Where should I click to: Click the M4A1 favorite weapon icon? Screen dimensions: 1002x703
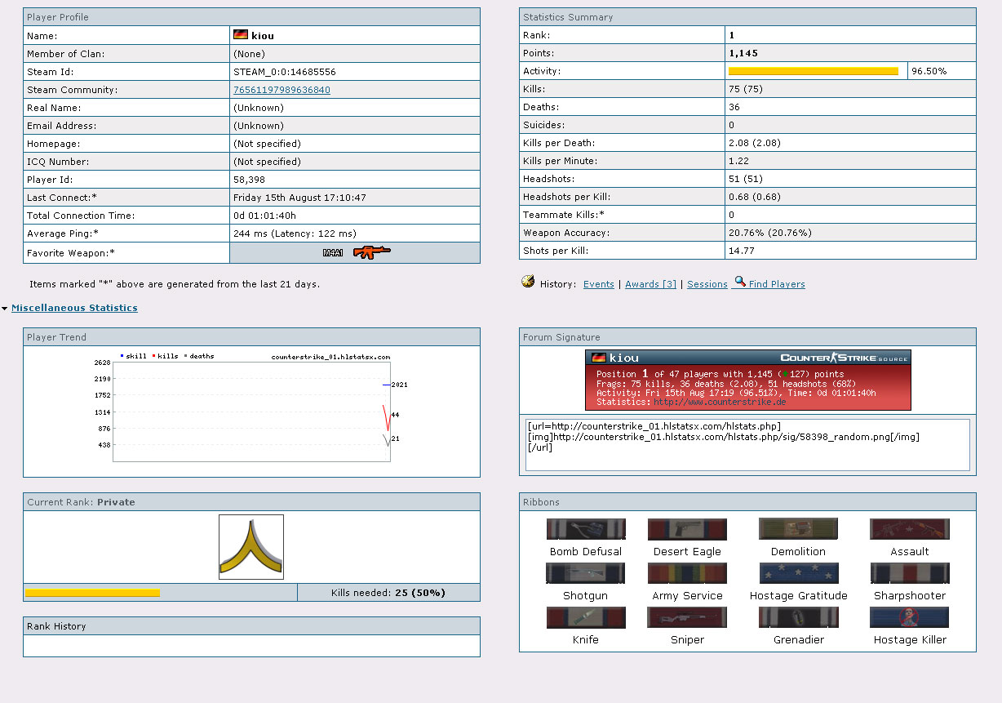coord(371,252)
